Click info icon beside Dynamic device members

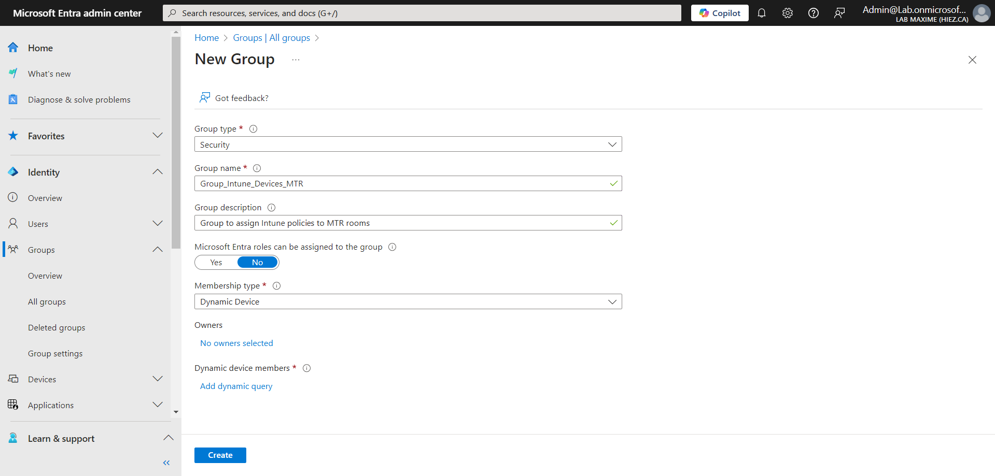coord(307,368)
